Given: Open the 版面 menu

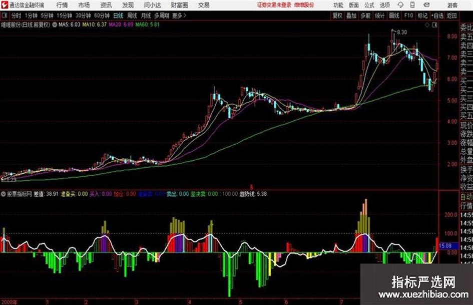Looking at the screenshot, I should (x=354, y=5).
